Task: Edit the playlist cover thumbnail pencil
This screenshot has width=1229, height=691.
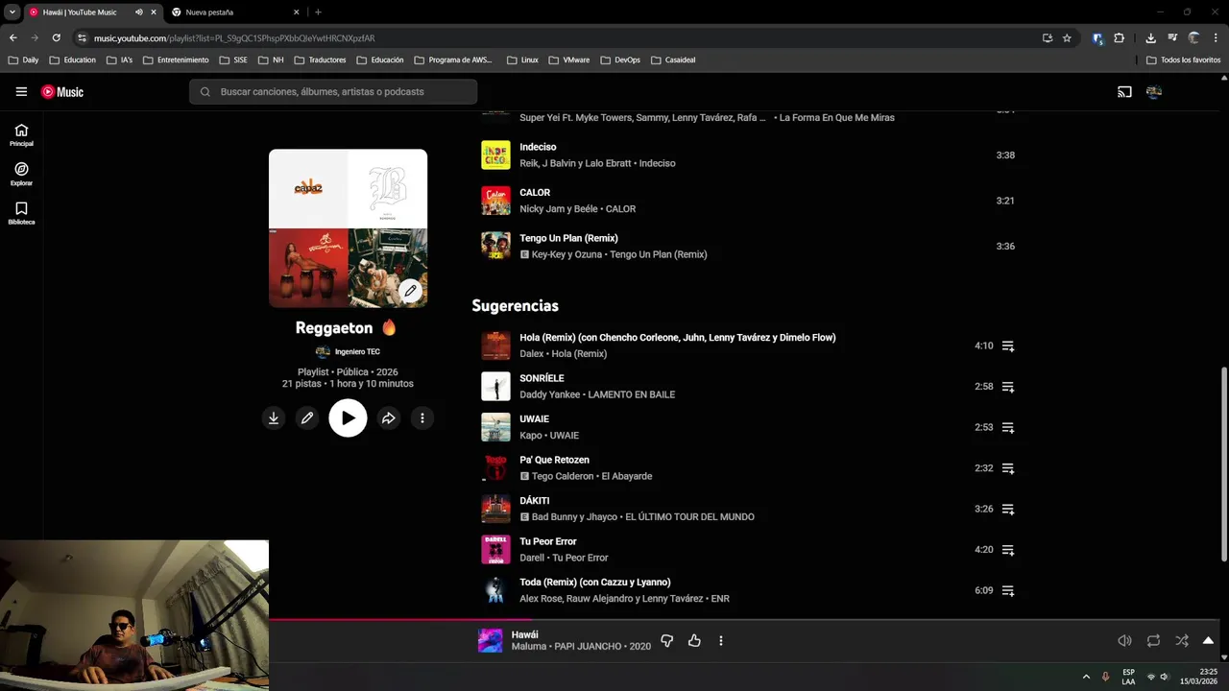Action: 410,291
